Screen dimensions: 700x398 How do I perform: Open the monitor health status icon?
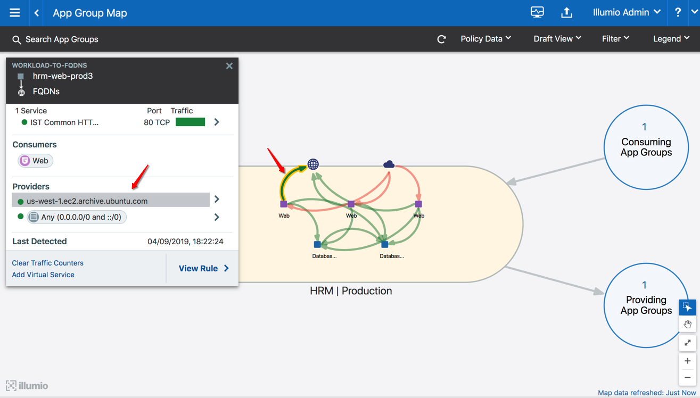537,12
